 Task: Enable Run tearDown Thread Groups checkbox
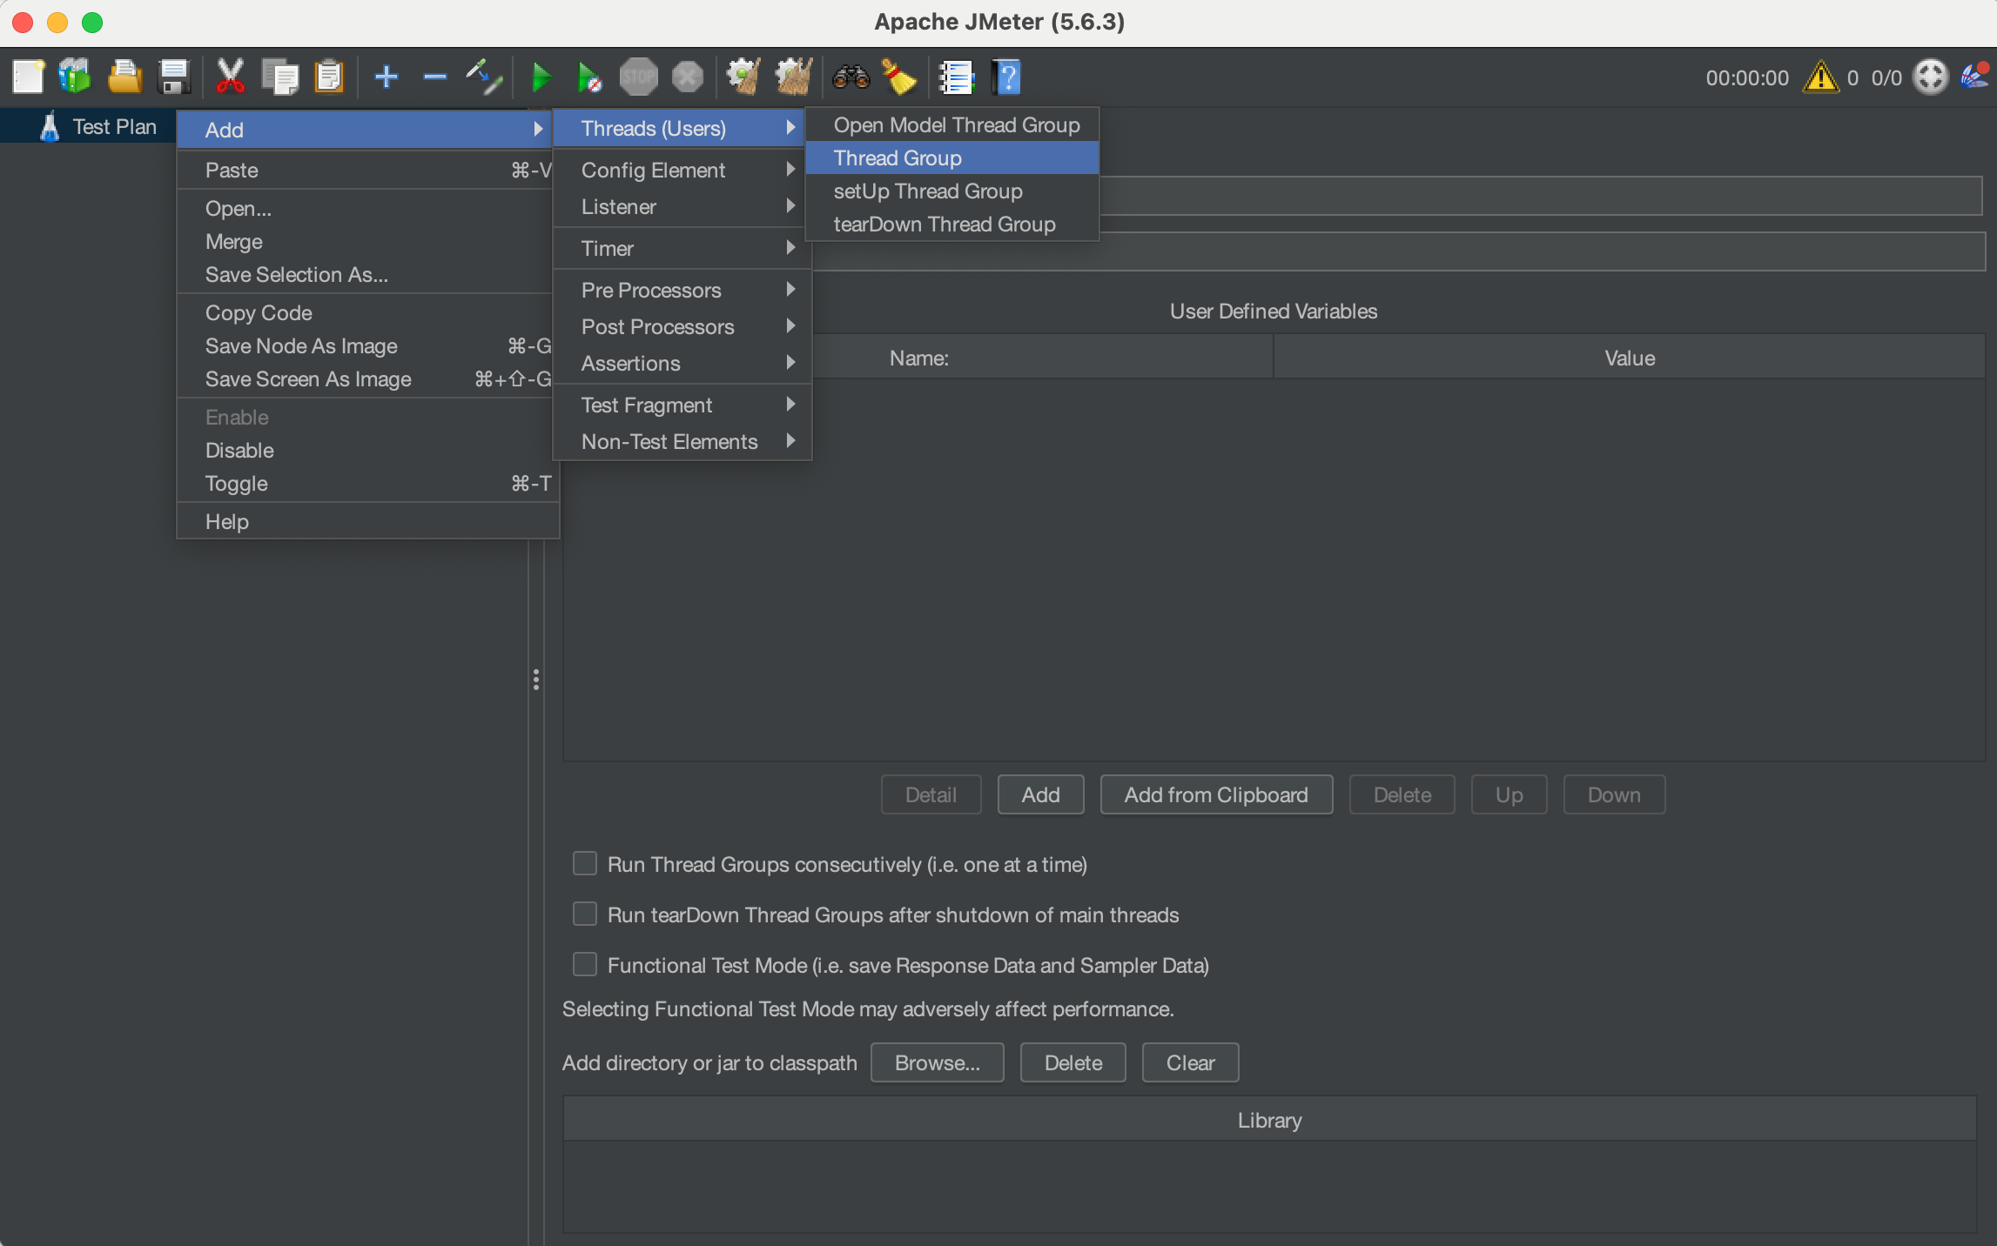pos(585,914)
